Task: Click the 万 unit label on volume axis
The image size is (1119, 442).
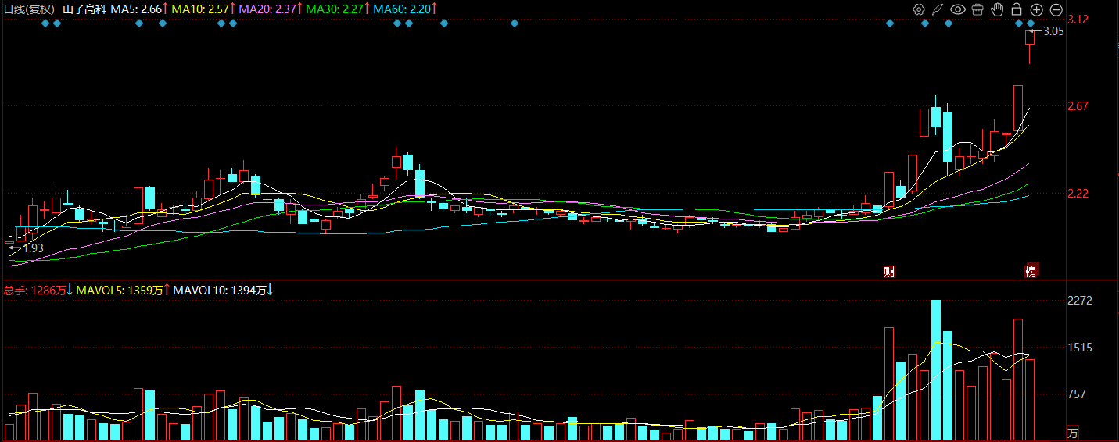Action: click(x=1073, y=433)
